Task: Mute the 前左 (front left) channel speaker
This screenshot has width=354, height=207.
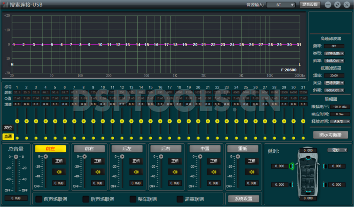Action: [60, 172]
